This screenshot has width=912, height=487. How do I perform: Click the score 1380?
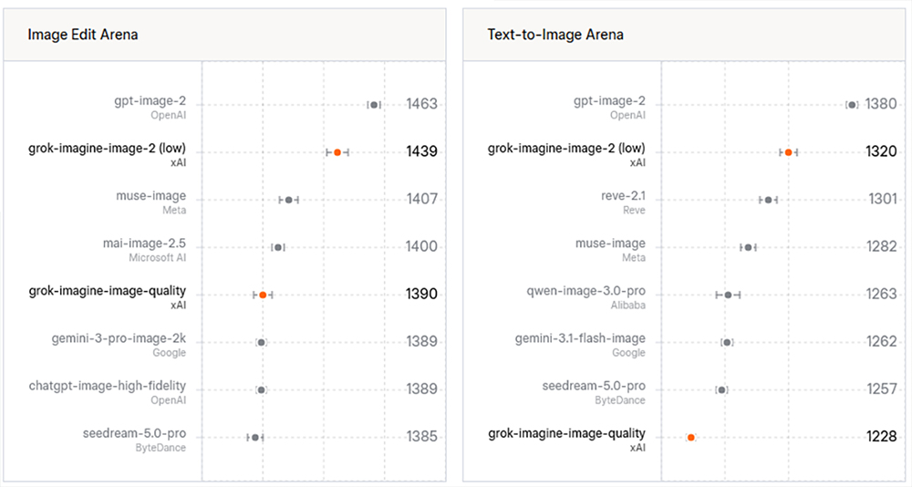pyautogui.click(x=881, y=104)
